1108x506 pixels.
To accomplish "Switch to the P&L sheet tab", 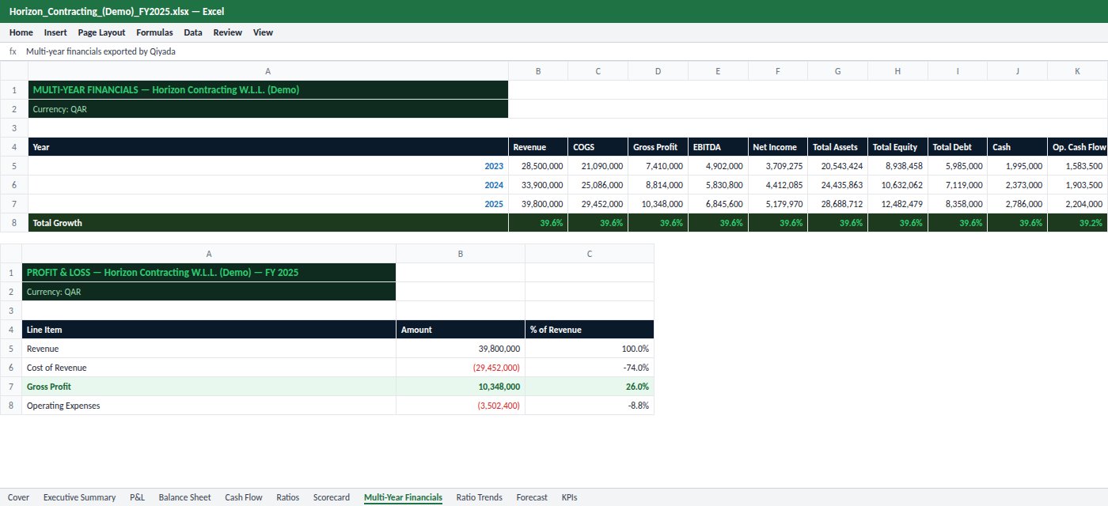I will (137, 497).
